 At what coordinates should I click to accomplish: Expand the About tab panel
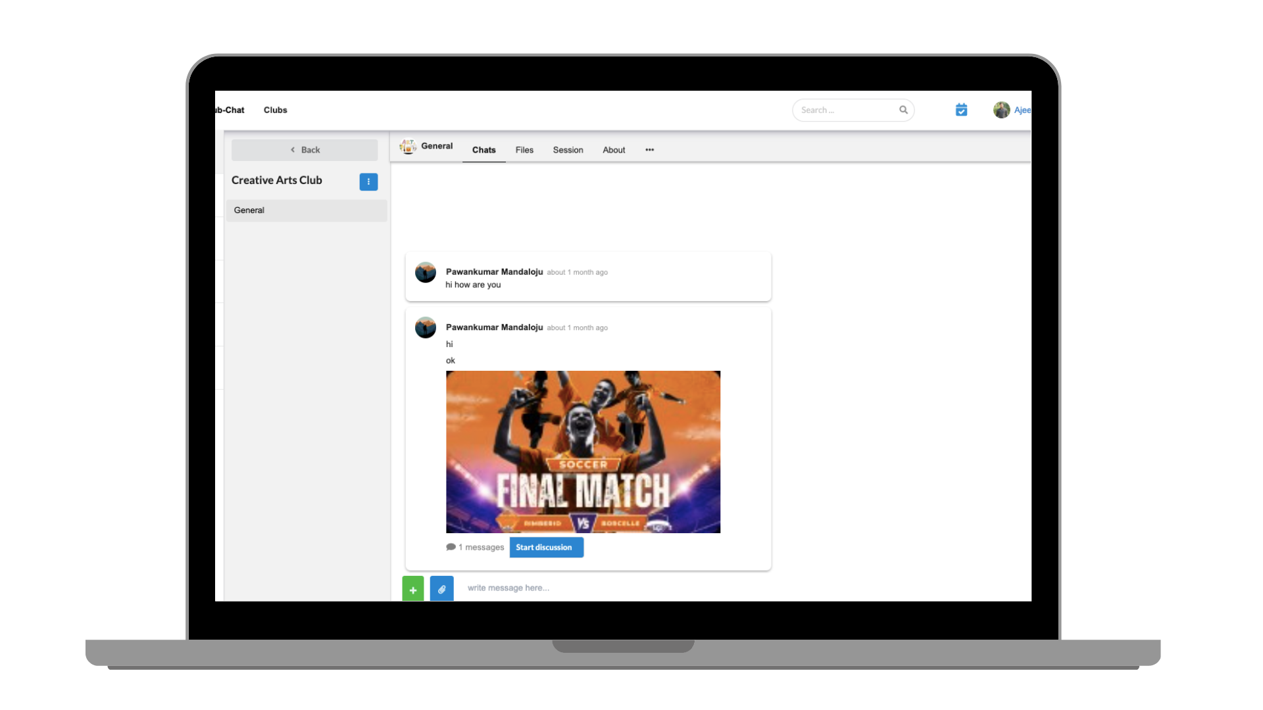coord(614,150)
